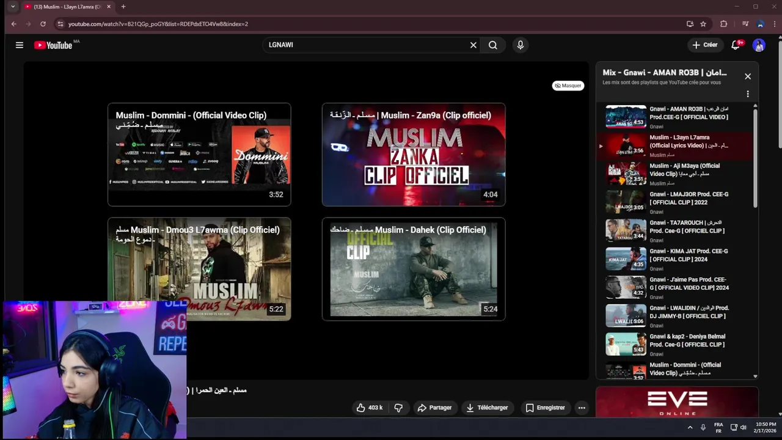
Task: Select Muslim - L3ayn L7amra playlist item
Action: coord(674,145)
